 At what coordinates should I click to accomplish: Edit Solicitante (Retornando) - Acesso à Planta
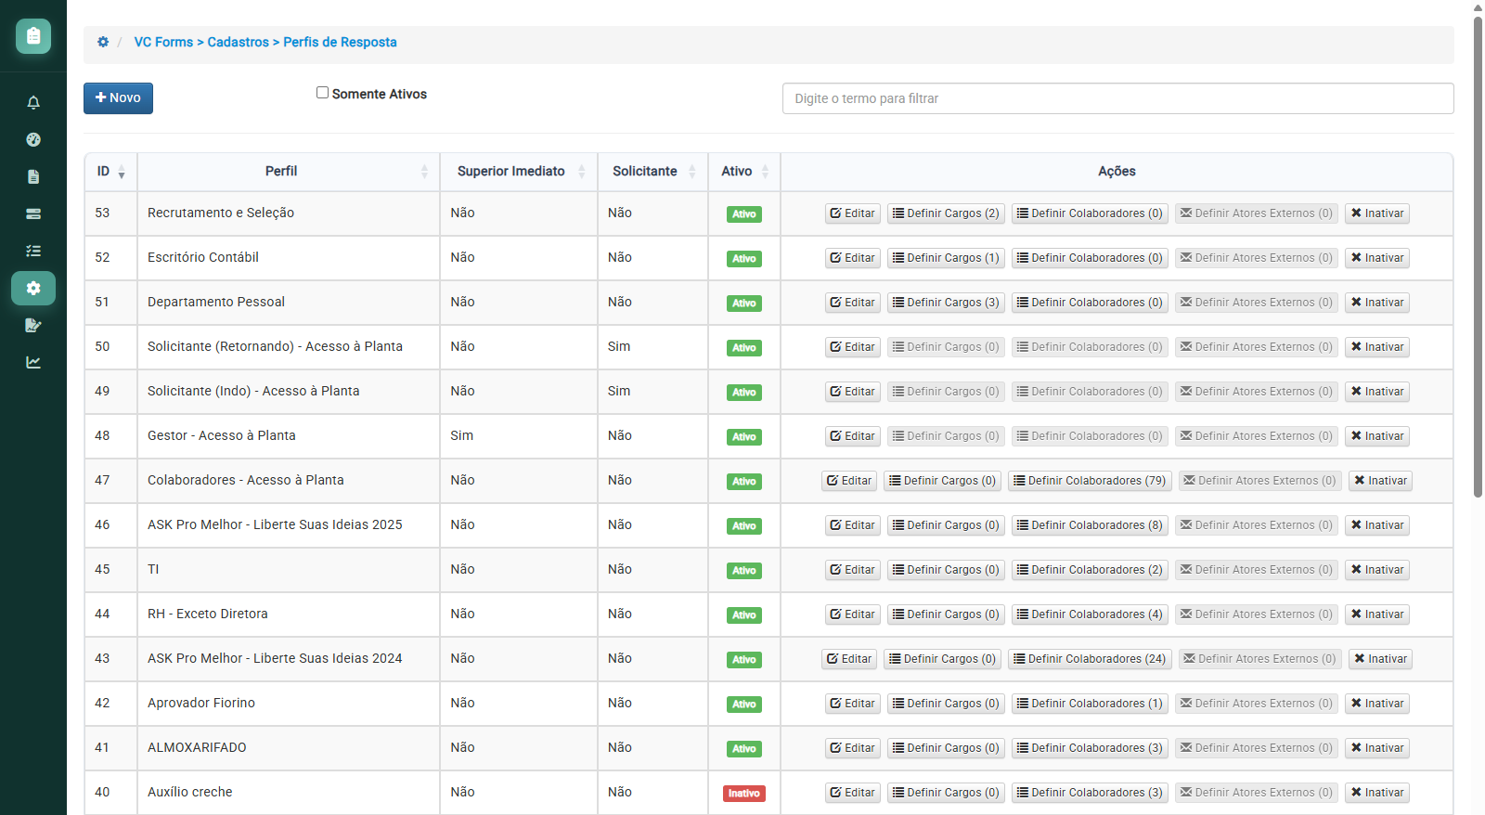[x=852, y=347]
